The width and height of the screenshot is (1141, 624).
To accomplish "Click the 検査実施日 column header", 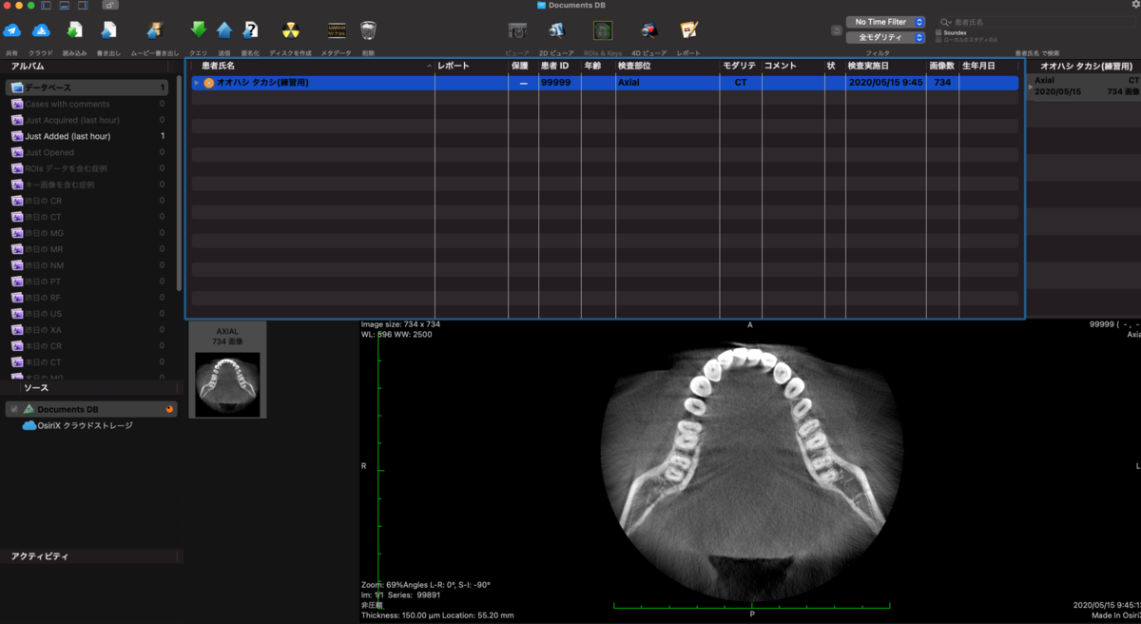I will click(885, 67).
